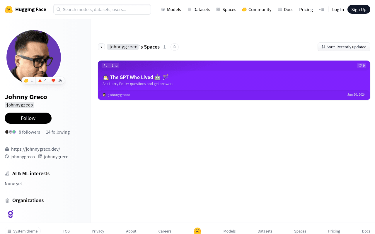Click the clapping hands reaction count
This screenshot has width=375, height=234.
point(29,80)
